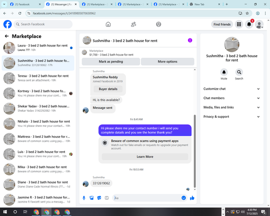Click the voice clip microphone icon
Image resolution: width=270 pixels, height=216 pixels.
[x=84, y=198]
